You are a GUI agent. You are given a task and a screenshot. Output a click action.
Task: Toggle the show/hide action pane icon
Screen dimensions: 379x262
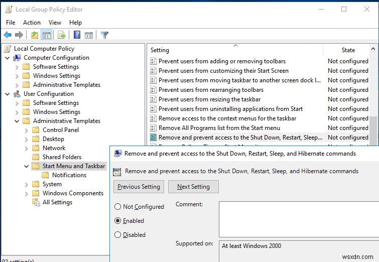(89, 35)
